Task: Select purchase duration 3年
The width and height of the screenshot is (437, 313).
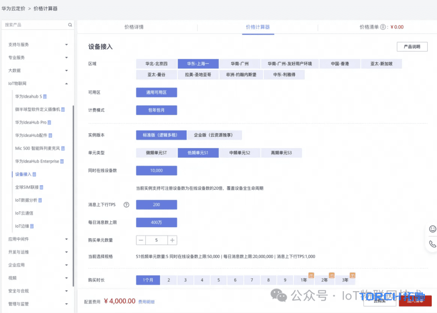Action: point(345,280)
